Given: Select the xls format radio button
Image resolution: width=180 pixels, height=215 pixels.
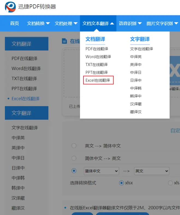Looking at the screenshot, I should pyautogui.click(x=170, y=183).
